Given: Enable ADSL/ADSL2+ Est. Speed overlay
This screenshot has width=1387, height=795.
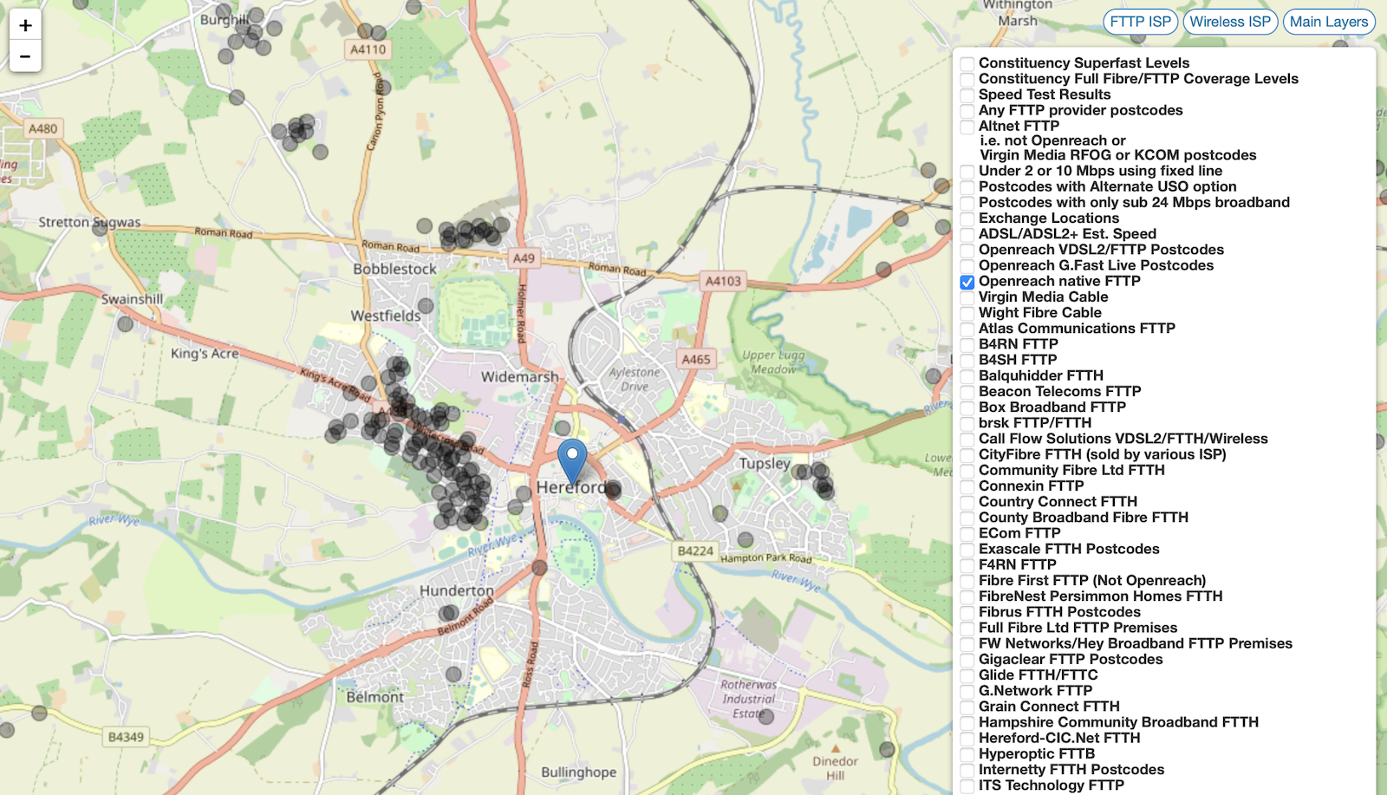Looking at the screenshot, I should 968,233.
